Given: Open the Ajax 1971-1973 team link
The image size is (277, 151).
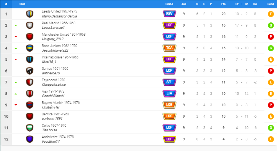Looking at the screenshot, I should click(53, 91).
